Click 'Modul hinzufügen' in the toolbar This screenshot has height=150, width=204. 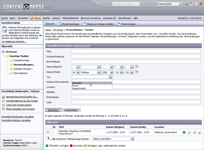coord(69,24)
